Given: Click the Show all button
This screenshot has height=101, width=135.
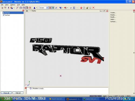Looking at the screenshot, I should tap(6, 93).
